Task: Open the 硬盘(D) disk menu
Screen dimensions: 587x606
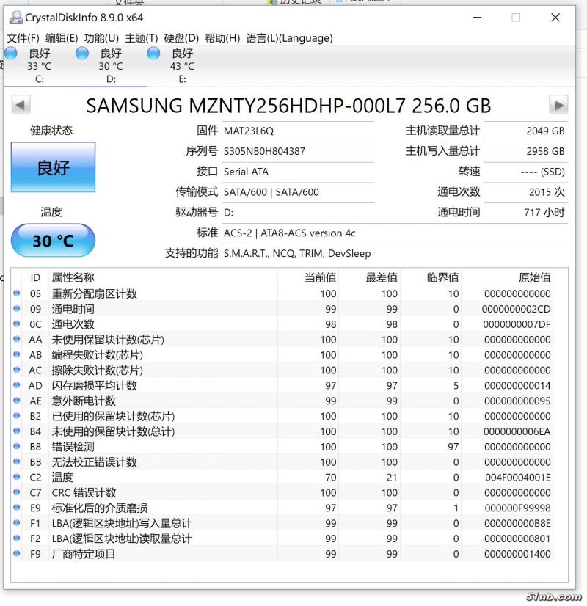Action: (x=181, y=38)
